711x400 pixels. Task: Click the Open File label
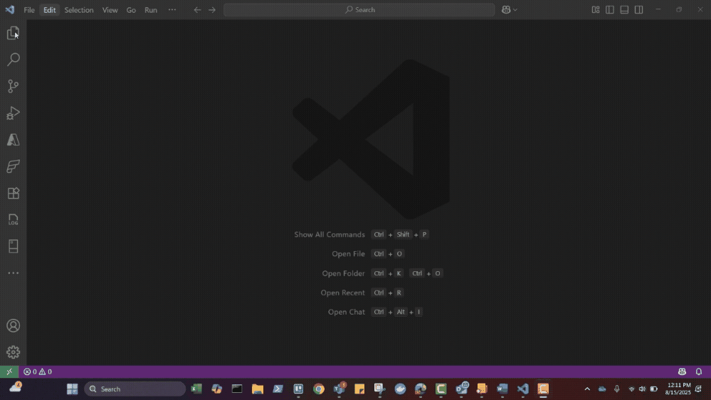348,253
